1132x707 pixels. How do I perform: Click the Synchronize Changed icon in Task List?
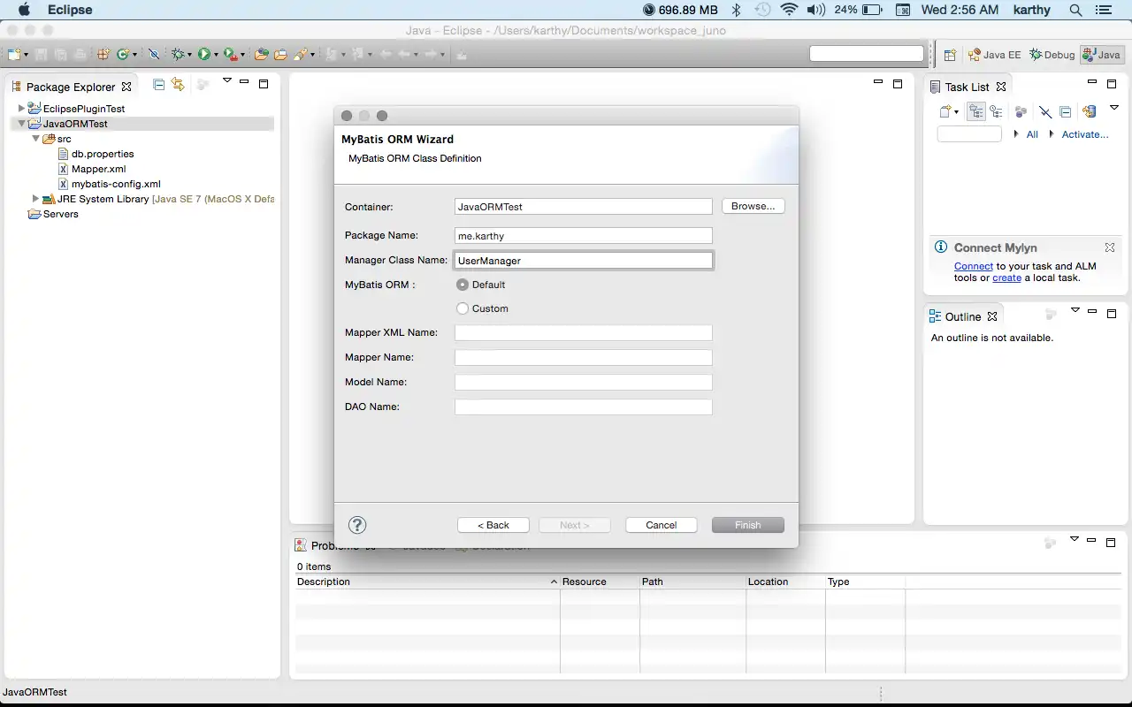coord(1089,111)
